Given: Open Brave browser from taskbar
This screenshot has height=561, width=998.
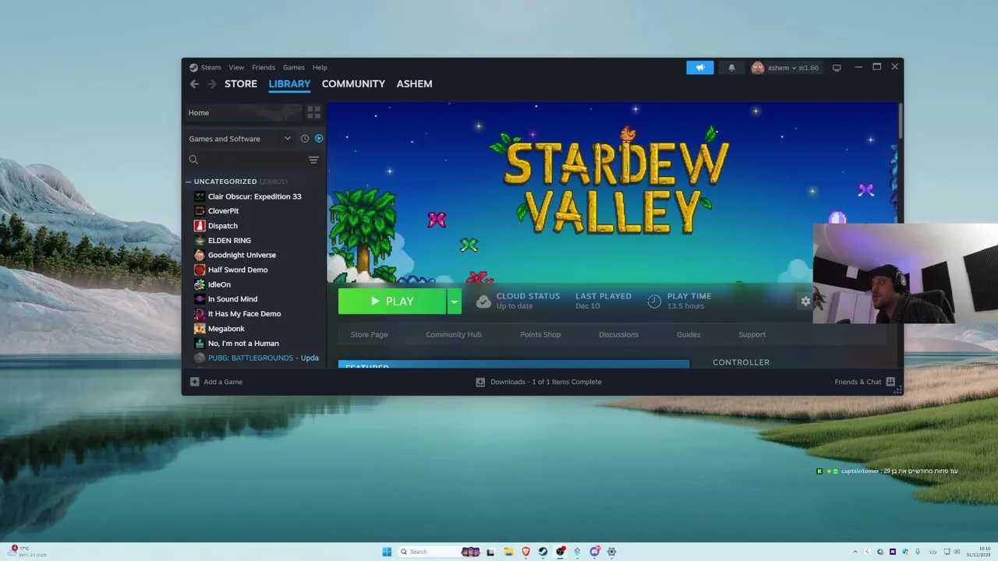Looking at the screenshot, I should coord(526,552).
